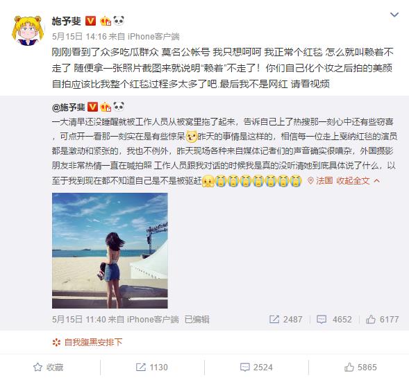Screen dimensions: 409x380
Task: Open the Sailor Moon profile avatar
Action: point(27,31)
